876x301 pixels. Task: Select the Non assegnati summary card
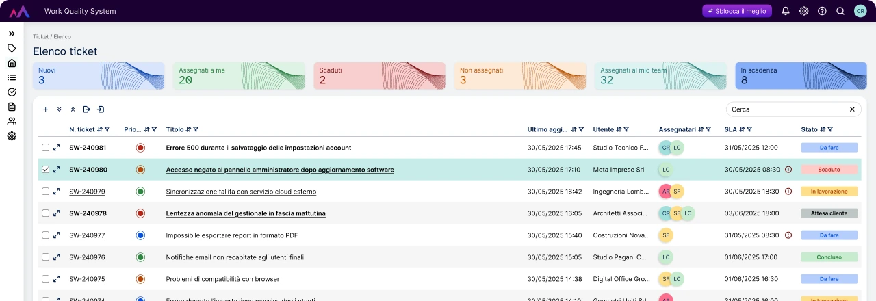pos(520,75)
